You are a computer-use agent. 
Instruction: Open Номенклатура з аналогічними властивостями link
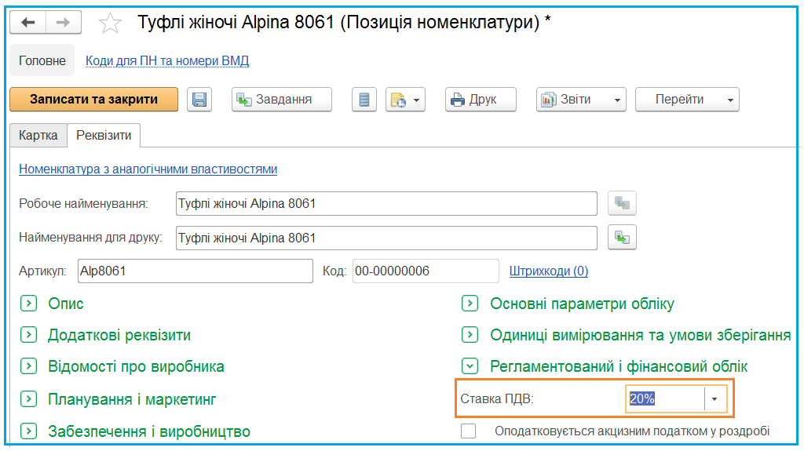click(x=148, y=169)
